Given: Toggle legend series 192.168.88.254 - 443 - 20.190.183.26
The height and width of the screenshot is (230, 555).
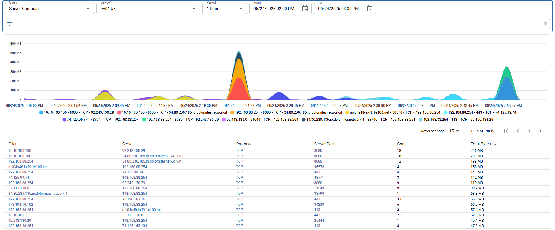Looking at the screenshot, I should click(x=456, y=120).
